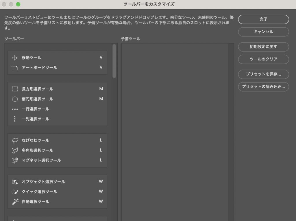296x221 pixels.
Task: Click the ツールのクリア button
Action: 263,59
